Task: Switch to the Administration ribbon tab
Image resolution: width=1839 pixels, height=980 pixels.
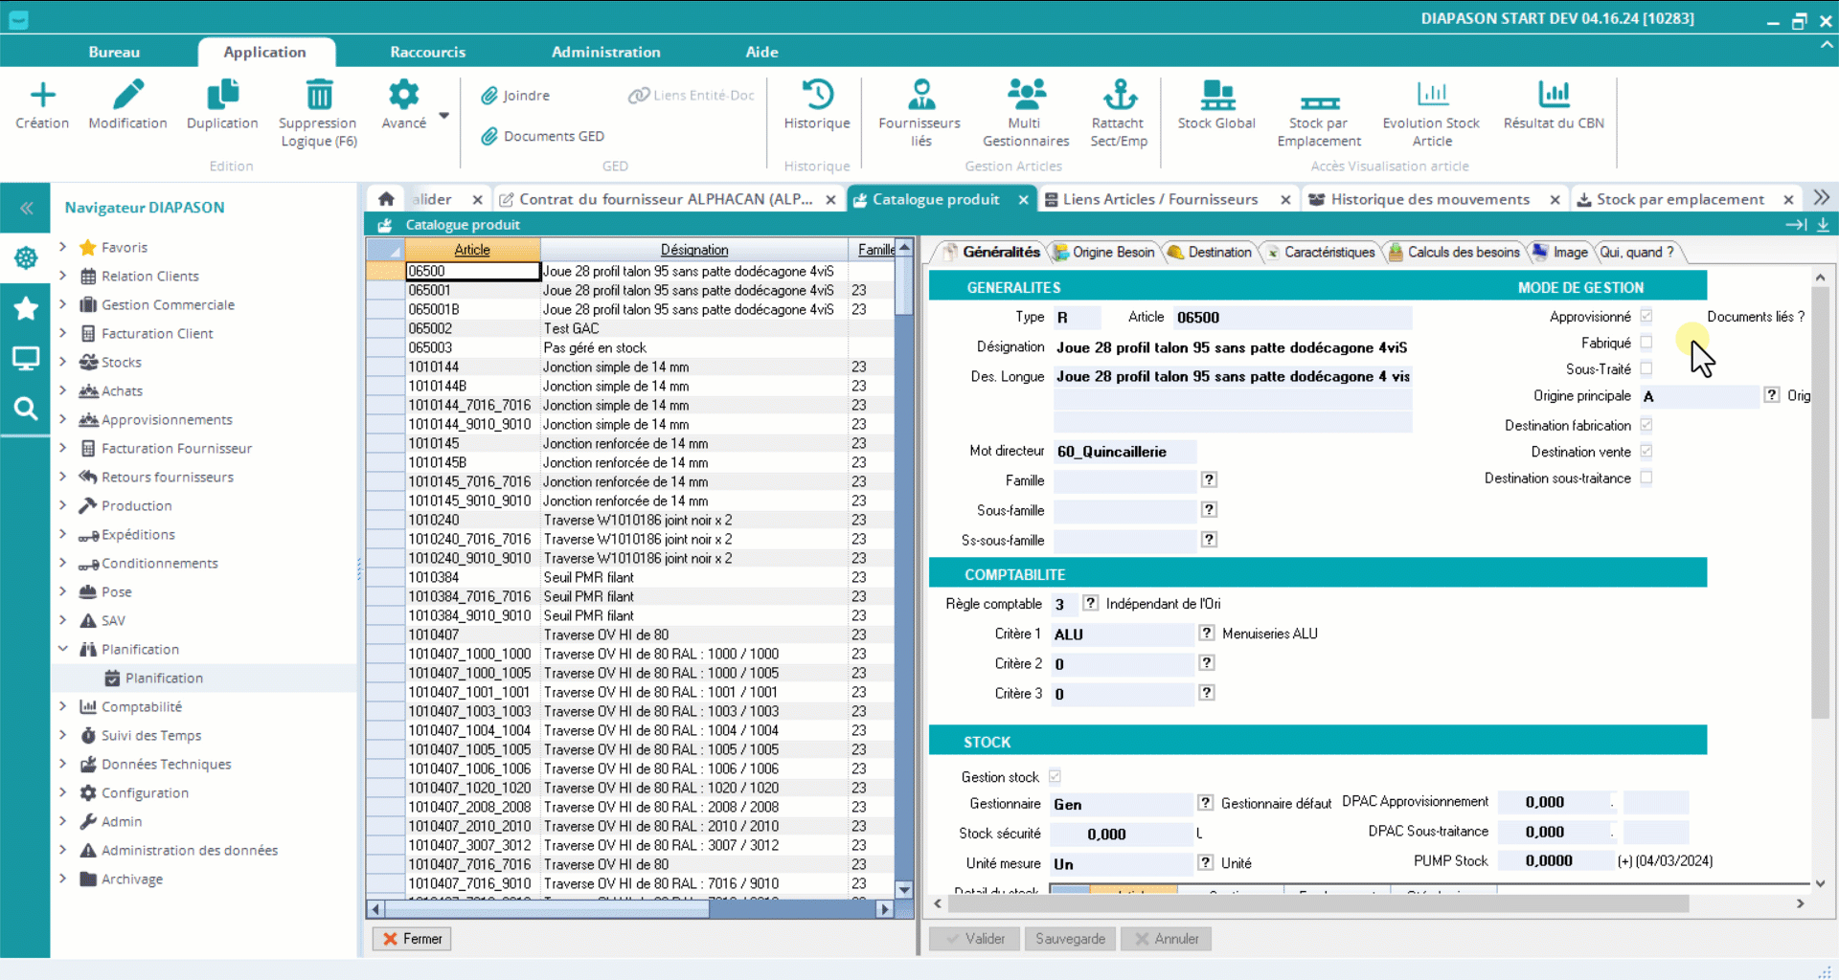Action: coord(605,52)
